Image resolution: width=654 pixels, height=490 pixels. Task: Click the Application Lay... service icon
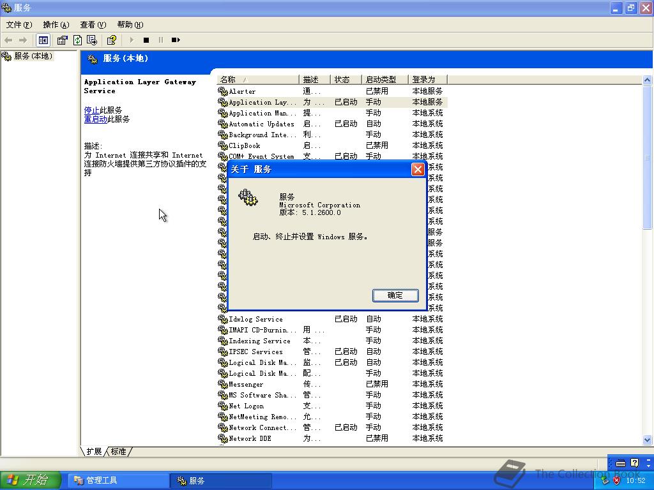tap(223, 101)
